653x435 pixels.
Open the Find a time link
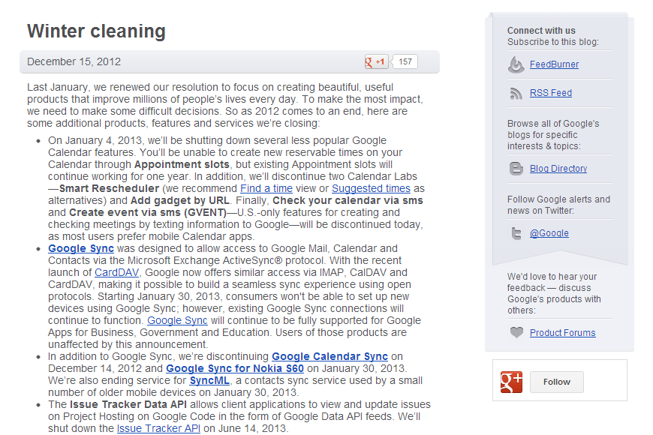266,188
